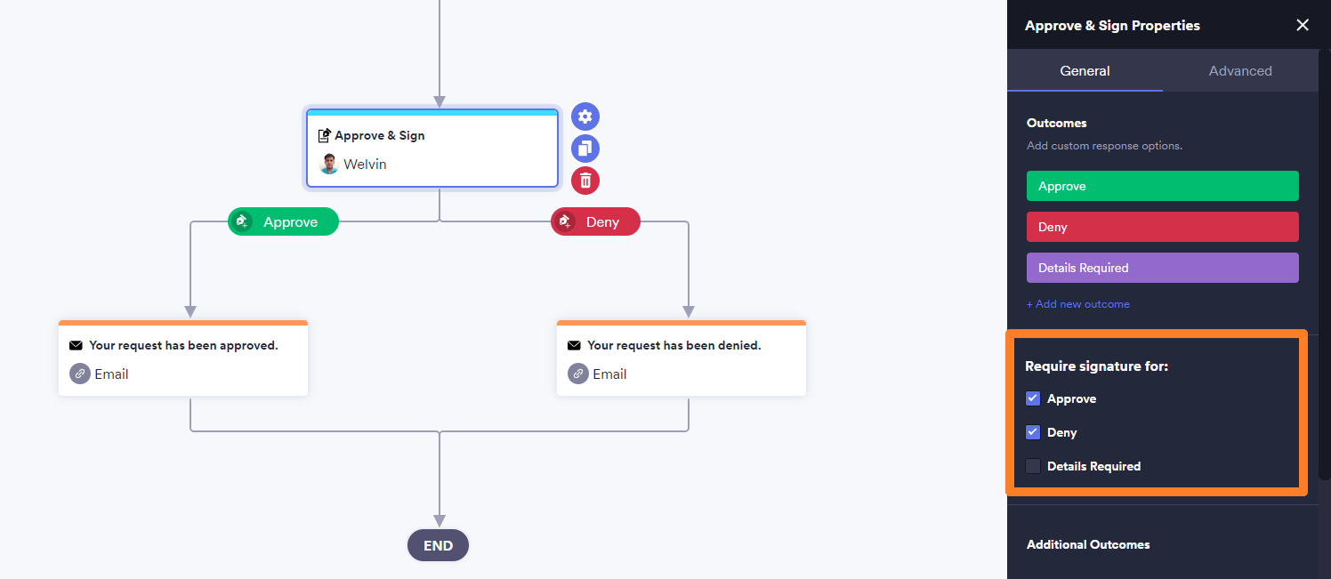Select the General tab

click(1085, 71)
